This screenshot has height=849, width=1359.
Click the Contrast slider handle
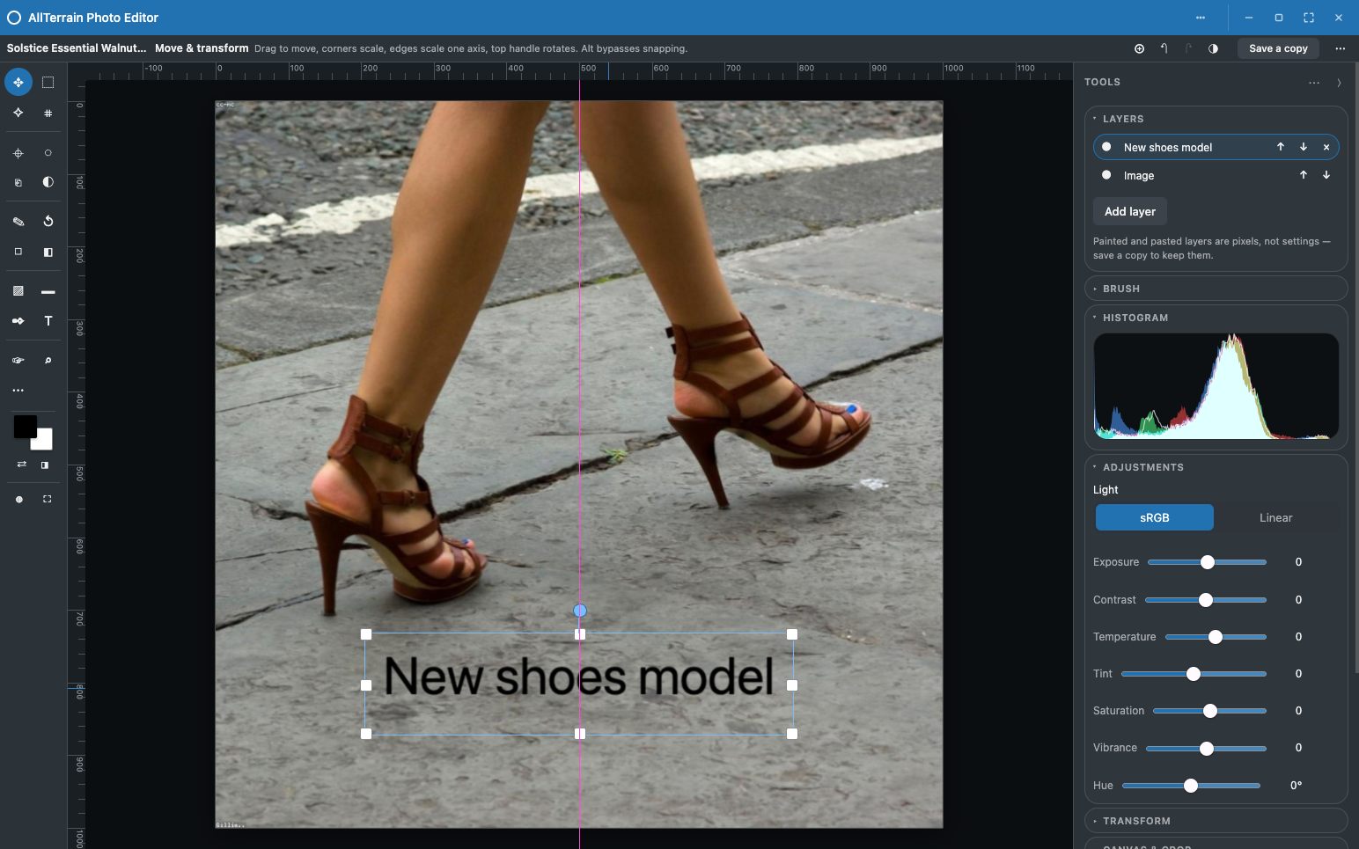[1206, 600]
